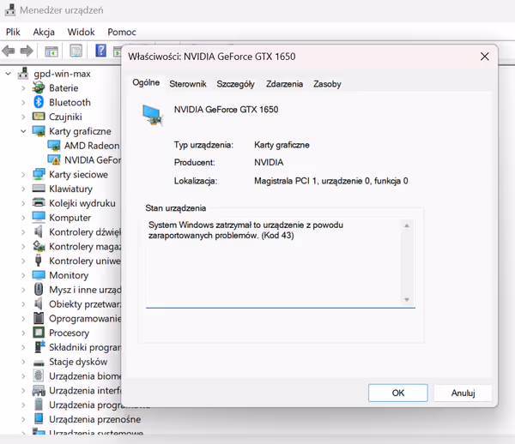Collapse the gpd-win-max root node
Viewport: 515px width, 444px height.
(x=9, y=74)
